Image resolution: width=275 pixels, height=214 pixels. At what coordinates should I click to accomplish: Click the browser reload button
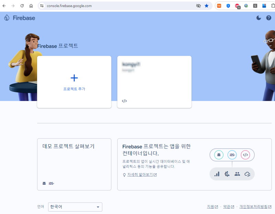(x=22, y=6)
